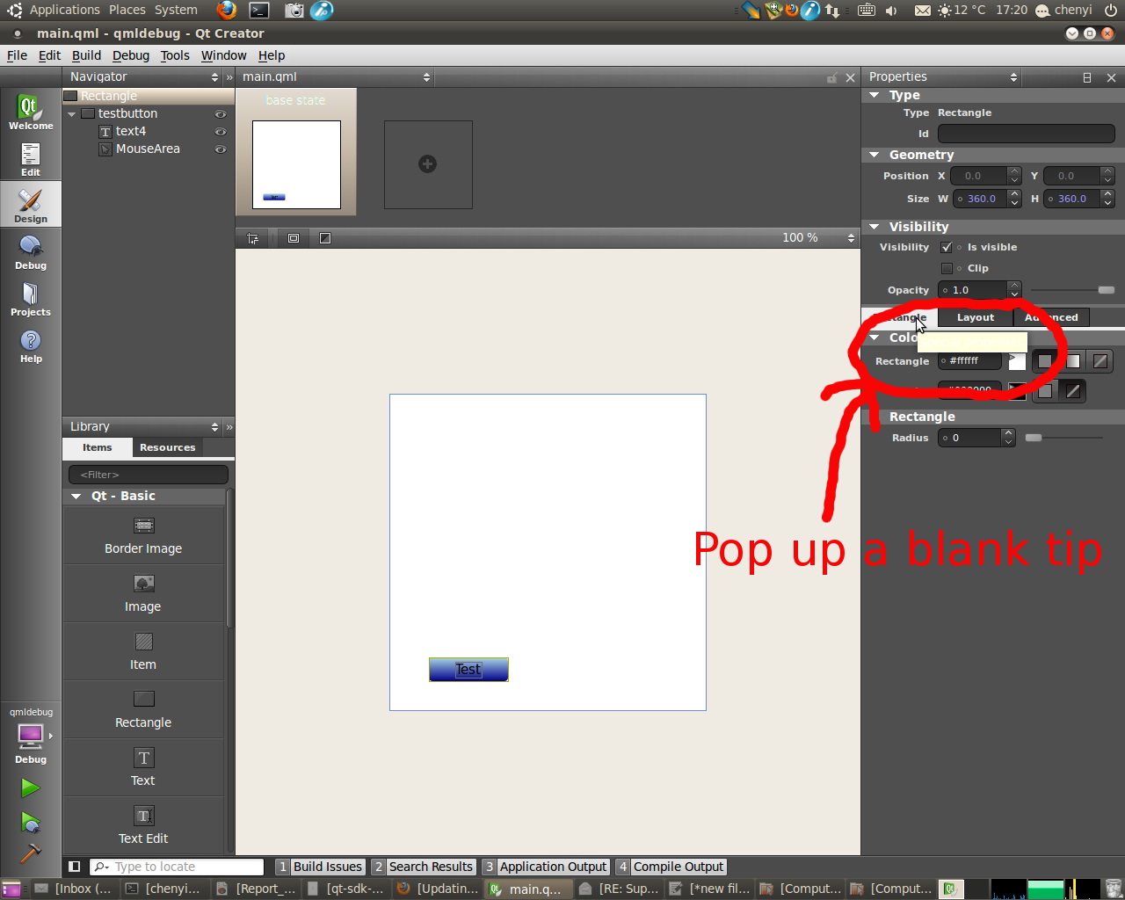Viewport: 1125px width, 900px height.
Task: Click the green Run button
Action: tap(31, 787)
